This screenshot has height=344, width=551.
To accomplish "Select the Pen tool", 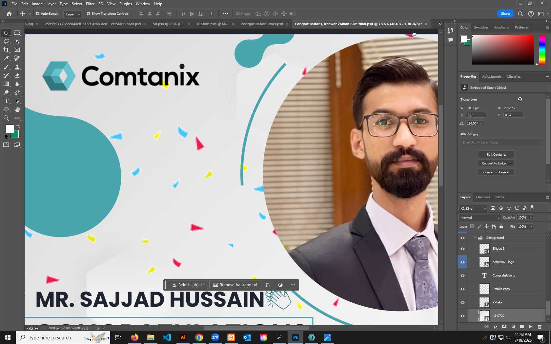I will (17, 93).
